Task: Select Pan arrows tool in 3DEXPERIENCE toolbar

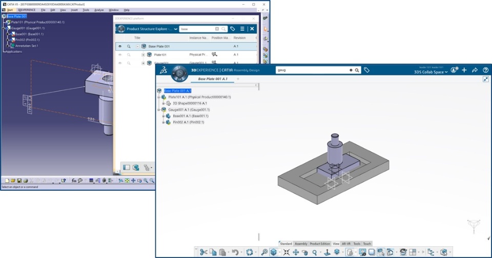Action: click(x=296, y=252)
